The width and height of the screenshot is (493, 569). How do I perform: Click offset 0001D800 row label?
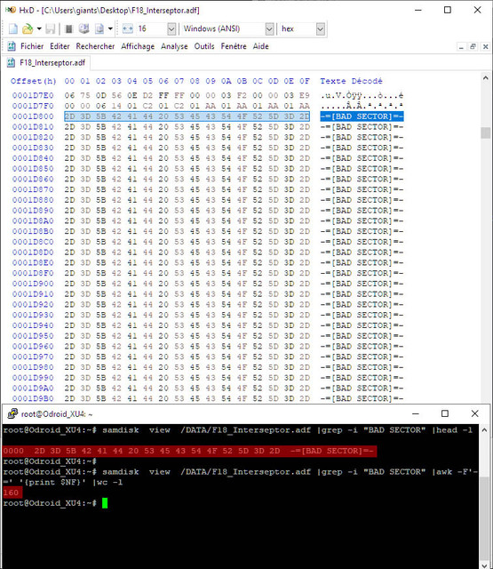coord(33,116)
